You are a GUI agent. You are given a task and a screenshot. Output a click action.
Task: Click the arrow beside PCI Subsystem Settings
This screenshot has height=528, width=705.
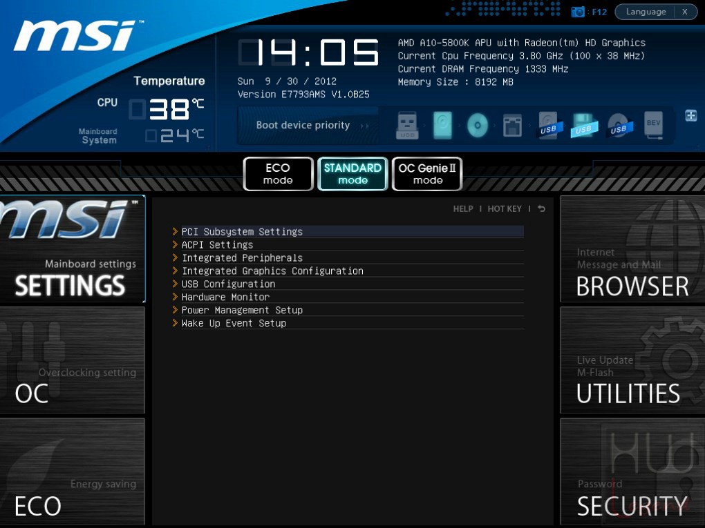(175, 231)
